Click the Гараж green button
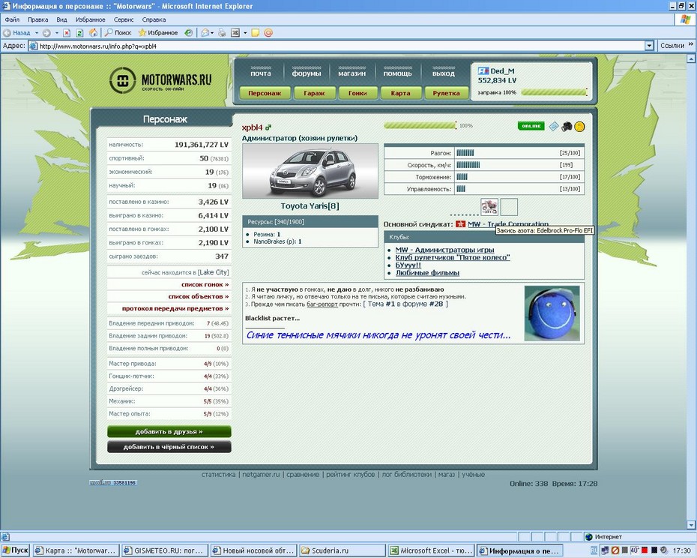697x558 pixels. pos(314,93)
